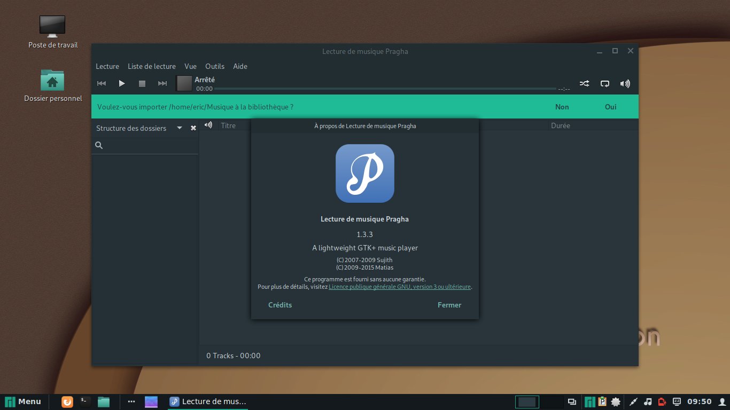Click the Pragha logo in the About dialog

(365, 174)
